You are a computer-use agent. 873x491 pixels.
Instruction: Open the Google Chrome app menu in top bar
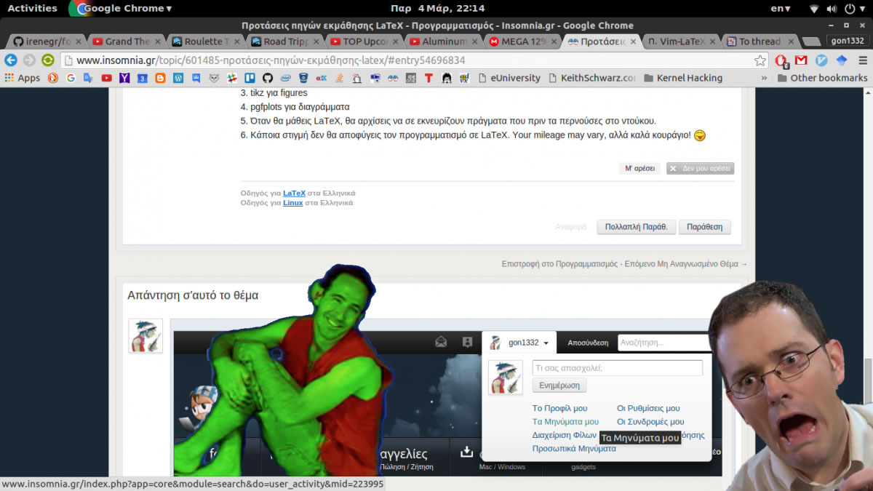(x=121, y=8)
